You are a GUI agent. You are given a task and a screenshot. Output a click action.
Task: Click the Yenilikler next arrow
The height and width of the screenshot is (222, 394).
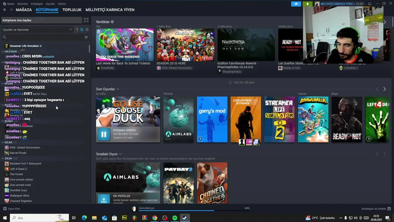(x=385, y=22)
